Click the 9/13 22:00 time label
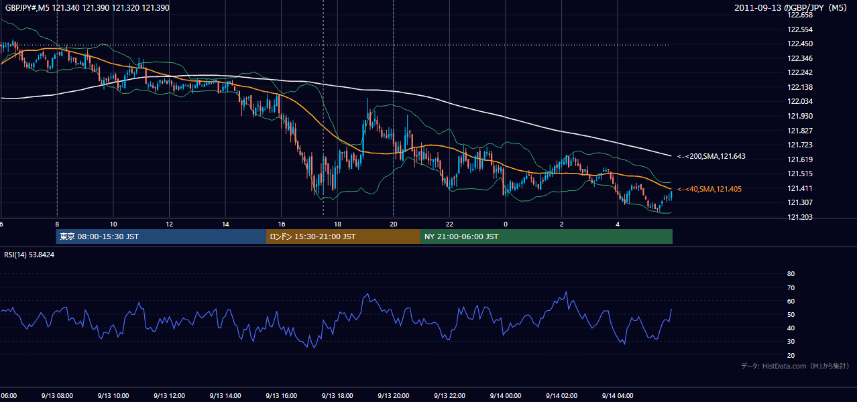 pyautogui.click(x=449, y=396)
